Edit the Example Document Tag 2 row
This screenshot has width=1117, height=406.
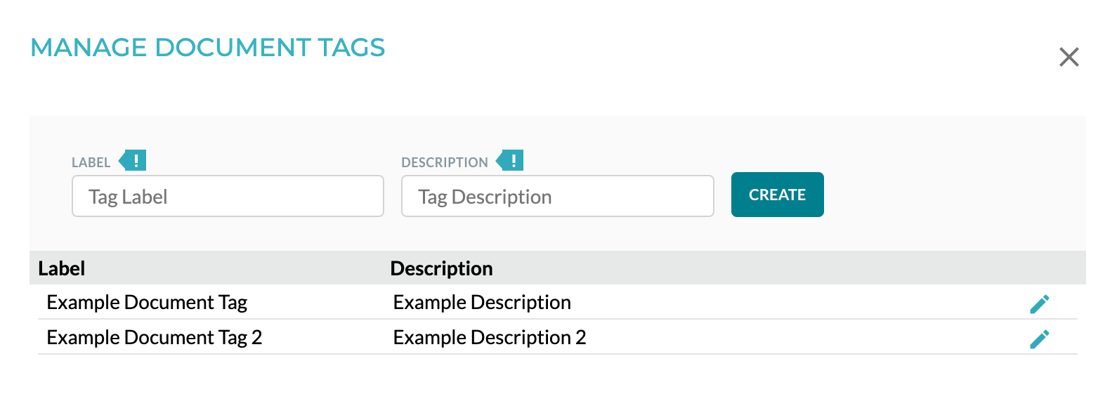[x=1039, y=339]
